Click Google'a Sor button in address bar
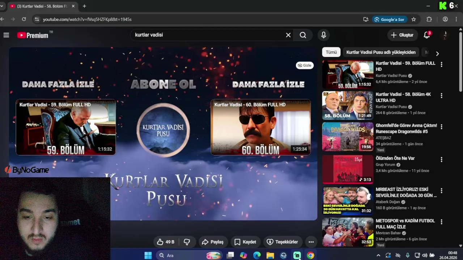Image resolution: width=463 pixels, height=260 pixels. click(x=390, y=19)
